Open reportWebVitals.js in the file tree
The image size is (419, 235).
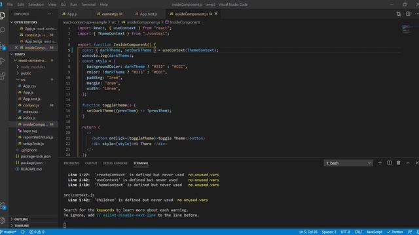(38, 137)
